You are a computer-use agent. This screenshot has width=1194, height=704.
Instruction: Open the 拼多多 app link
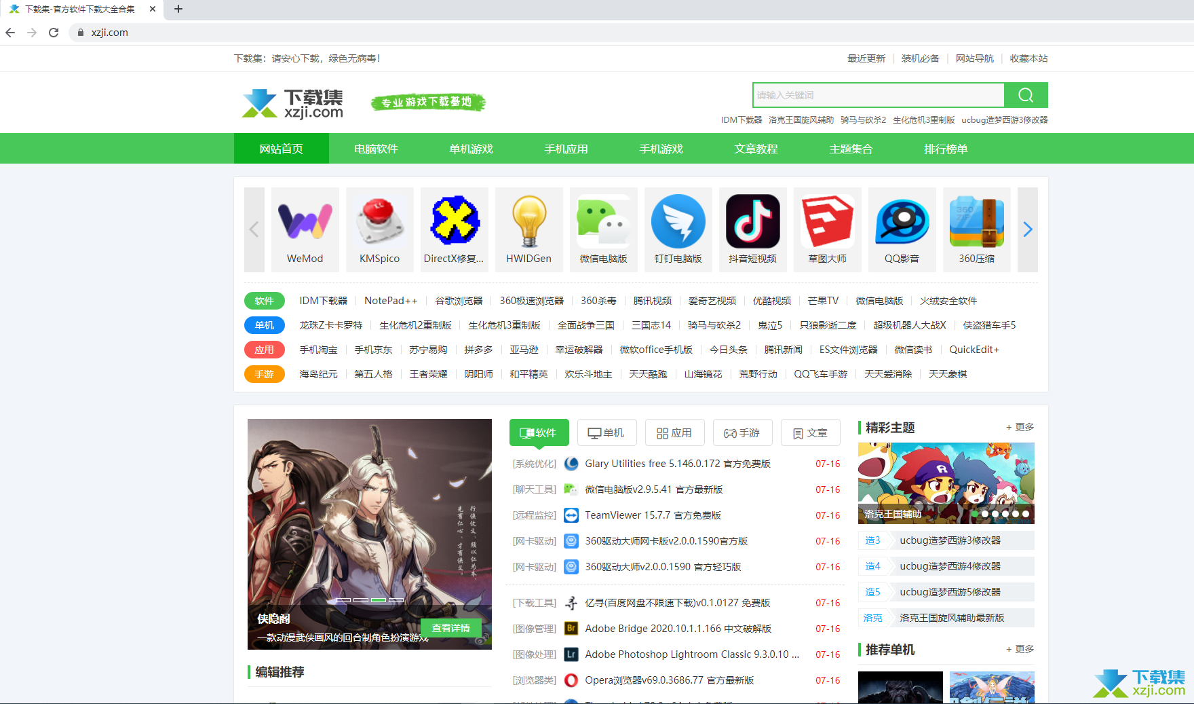click(478, 350)
